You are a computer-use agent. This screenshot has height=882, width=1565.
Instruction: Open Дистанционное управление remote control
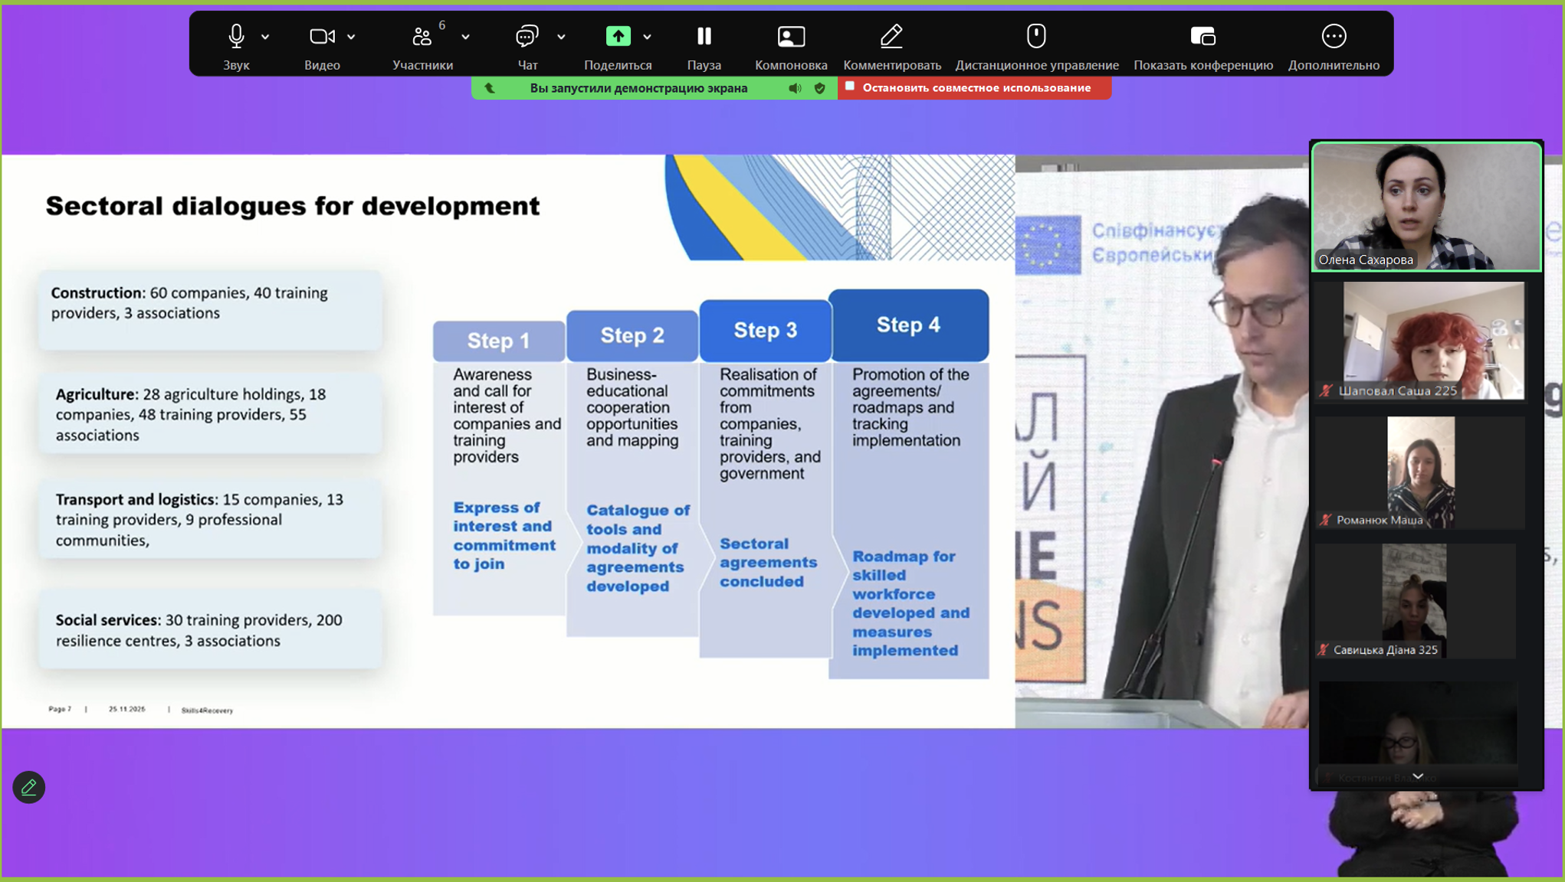pyautogui.click(x=1036, y=37)
